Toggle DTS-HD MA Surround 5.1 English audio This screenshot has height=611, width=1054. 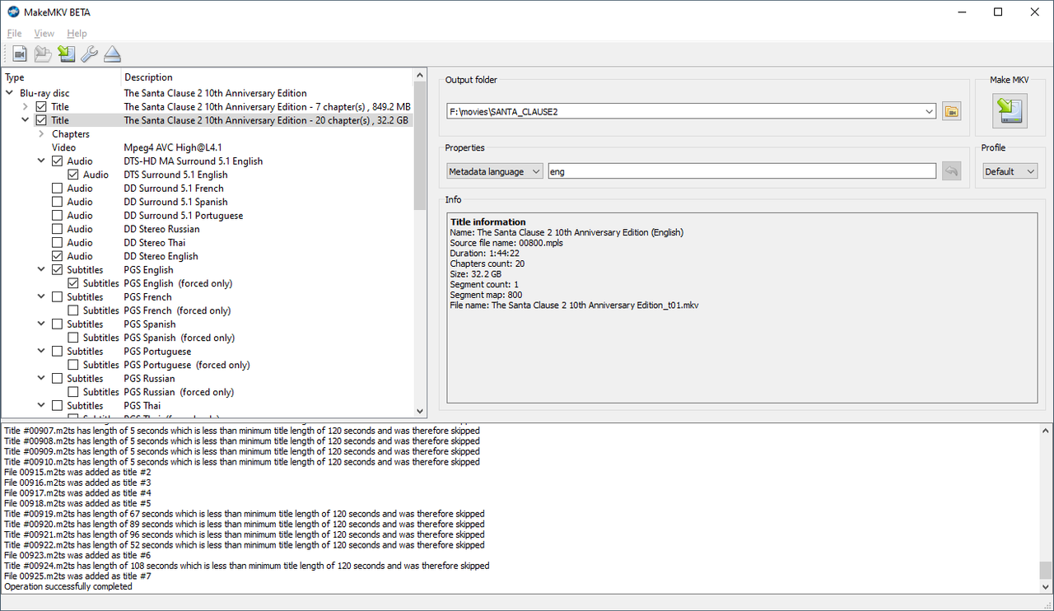tap(57, 161)
